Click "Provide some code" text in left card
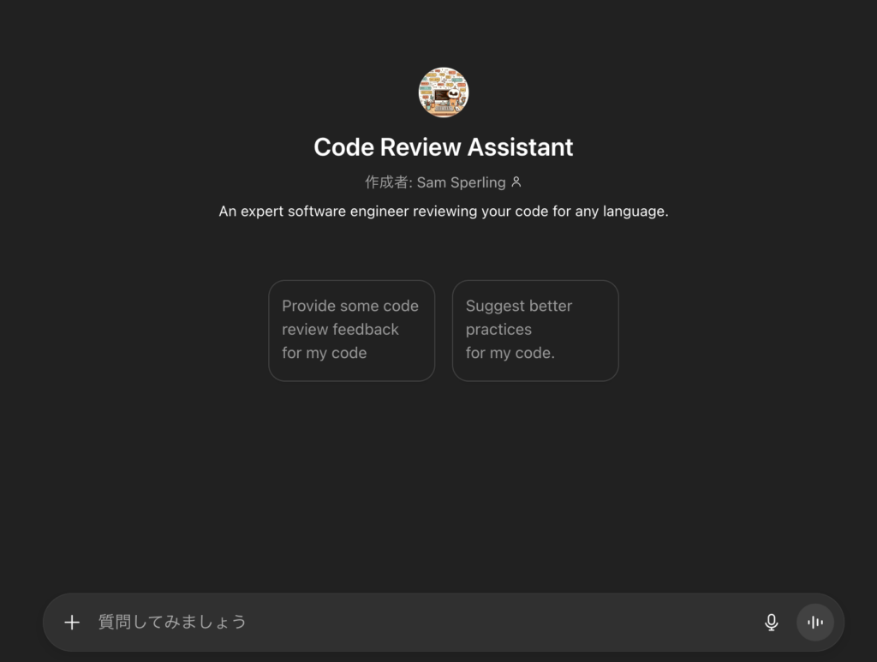This screenshot has height=662, width=877. pos(349,306)
